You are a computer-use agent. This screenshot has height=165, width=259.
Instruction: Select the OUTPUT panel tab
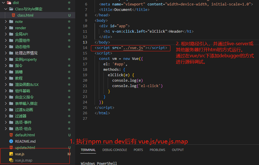[178, 150]
